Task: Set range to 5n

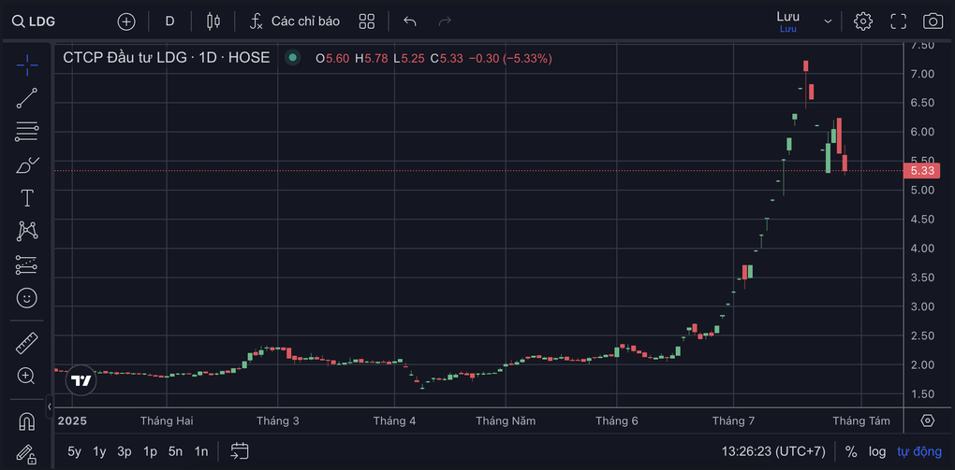Action: 175,451
